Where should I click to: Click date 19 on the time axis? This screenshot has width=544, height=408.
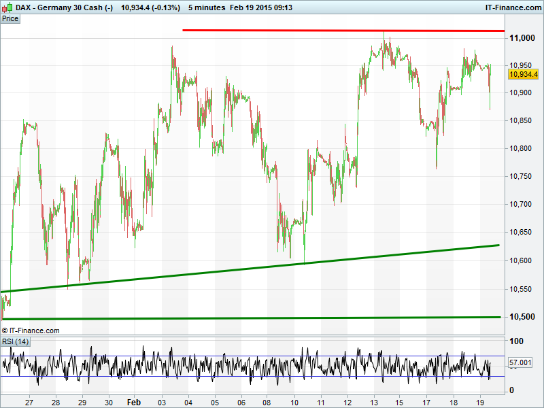[x=480, y=403]
